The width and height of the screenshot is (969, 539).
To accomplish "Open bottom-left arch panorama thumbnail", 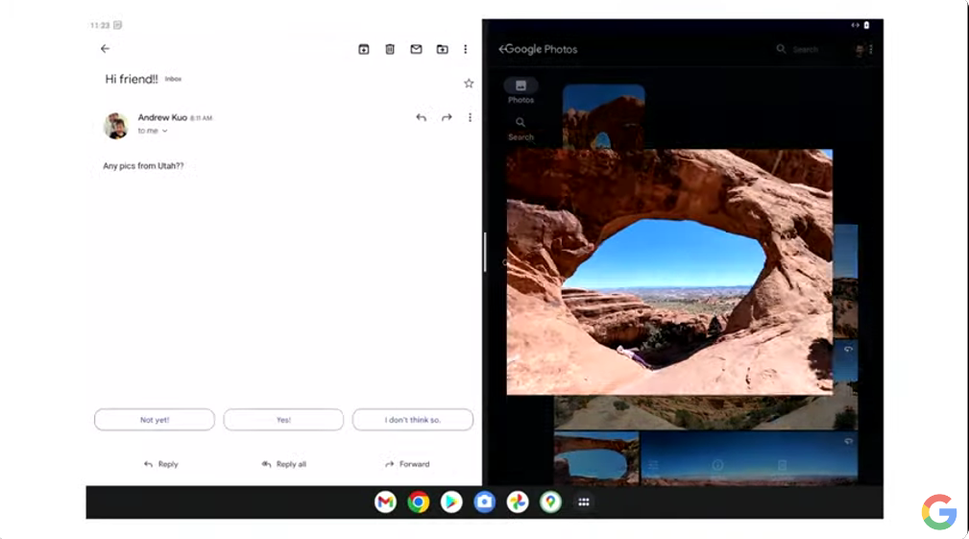I will pyautogui.click(x=595, y=458).
